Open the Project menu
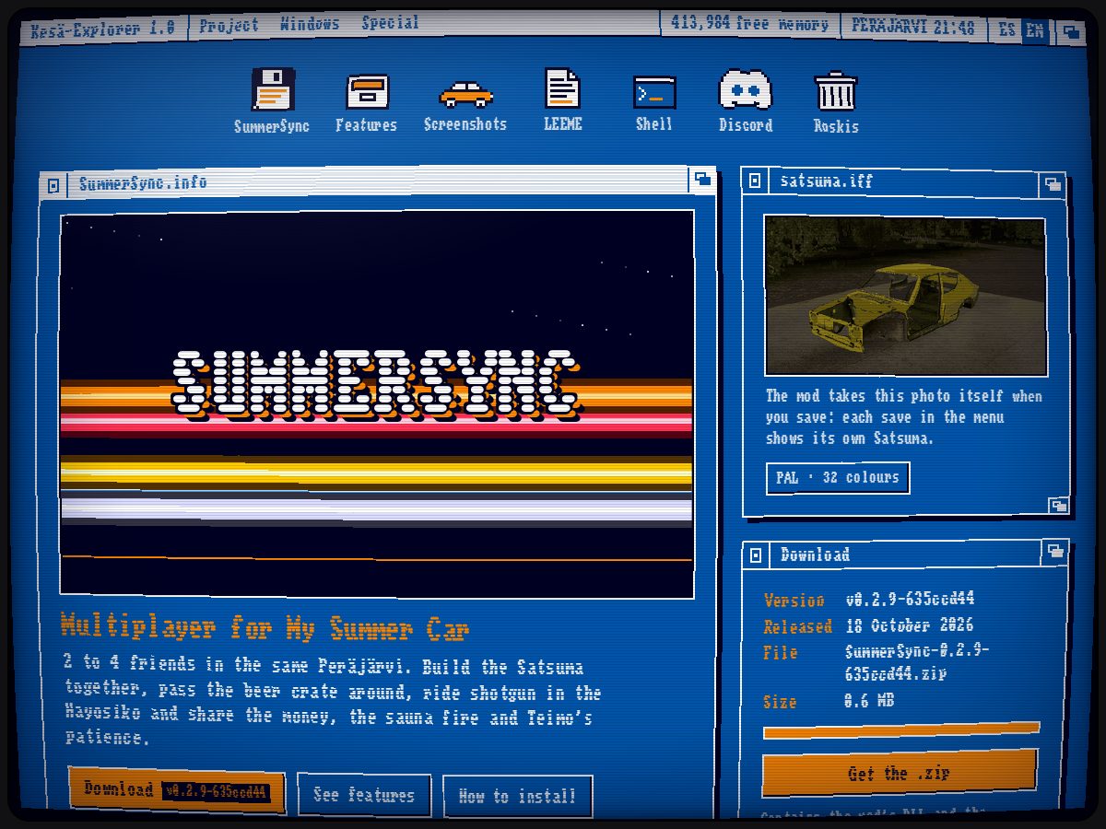Image resolution: width=1106 pixels, height=829 pixels. [x=229, y=25]
